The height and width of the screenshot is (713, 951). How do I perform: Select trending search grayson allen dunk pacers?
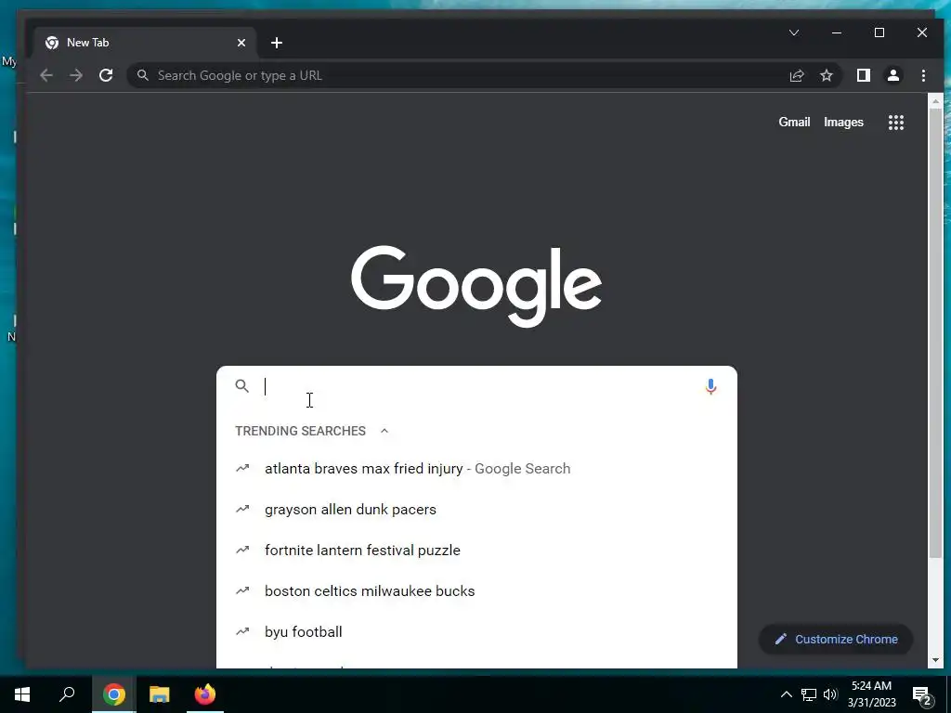tap(476, 510)
